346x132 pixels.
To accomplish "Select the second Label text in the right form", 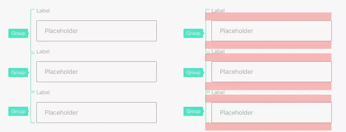I will pyautogui.click(x=218, y=51).
